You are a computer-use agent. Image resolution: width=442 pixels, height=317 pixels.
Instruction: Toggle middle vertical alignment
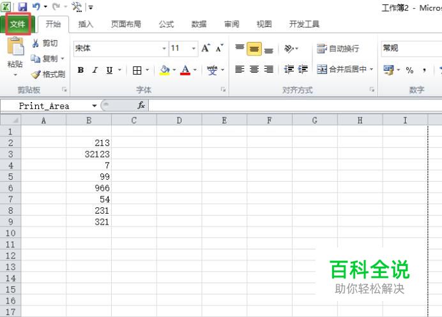pyautogui.click(x=254, y=49)
